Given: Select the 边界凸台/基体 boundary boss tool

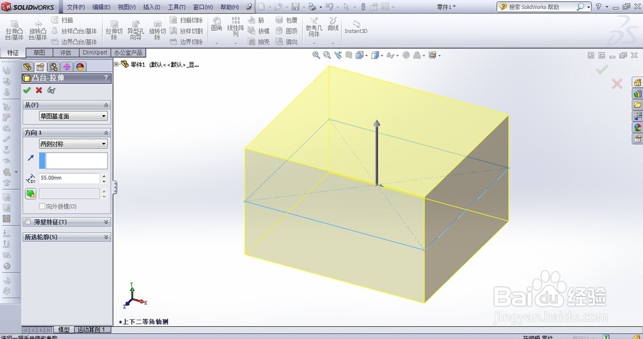Looking at the screenshot, I should [x=74, y=42].
